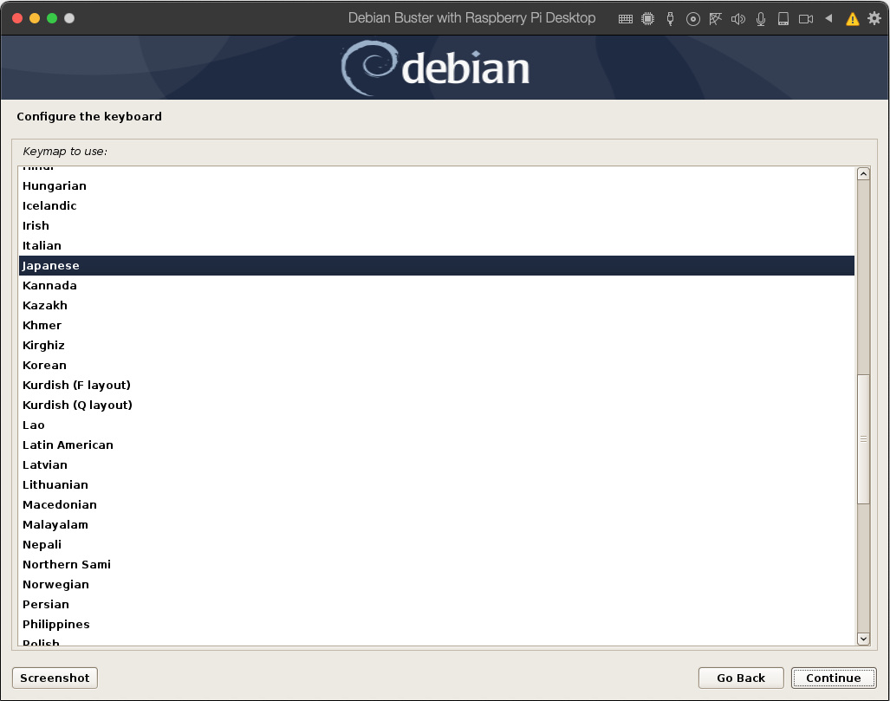Select Hungarian keymap
This screenshot has height=701, width=890.
pyautogui.click(x=437, y=185)
